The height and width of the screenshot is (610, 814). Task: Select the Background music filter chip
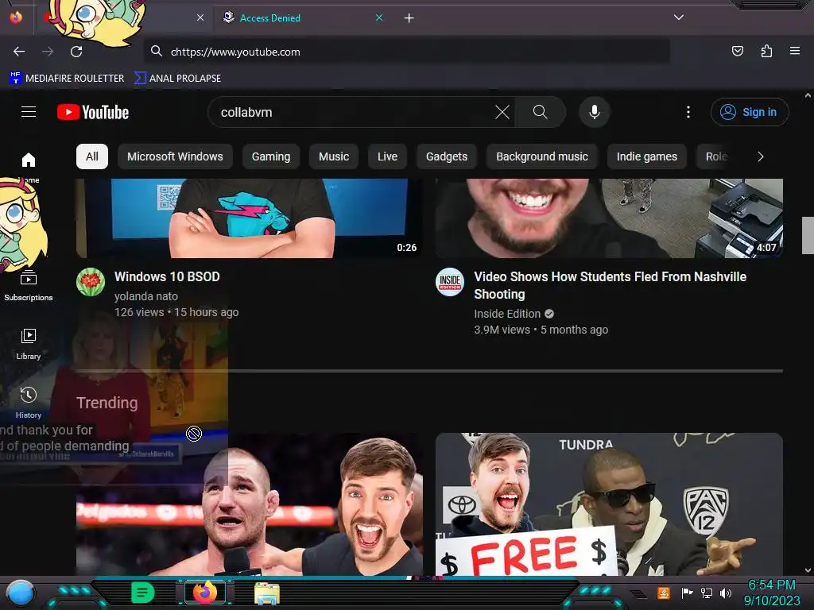tap(542, 156)
